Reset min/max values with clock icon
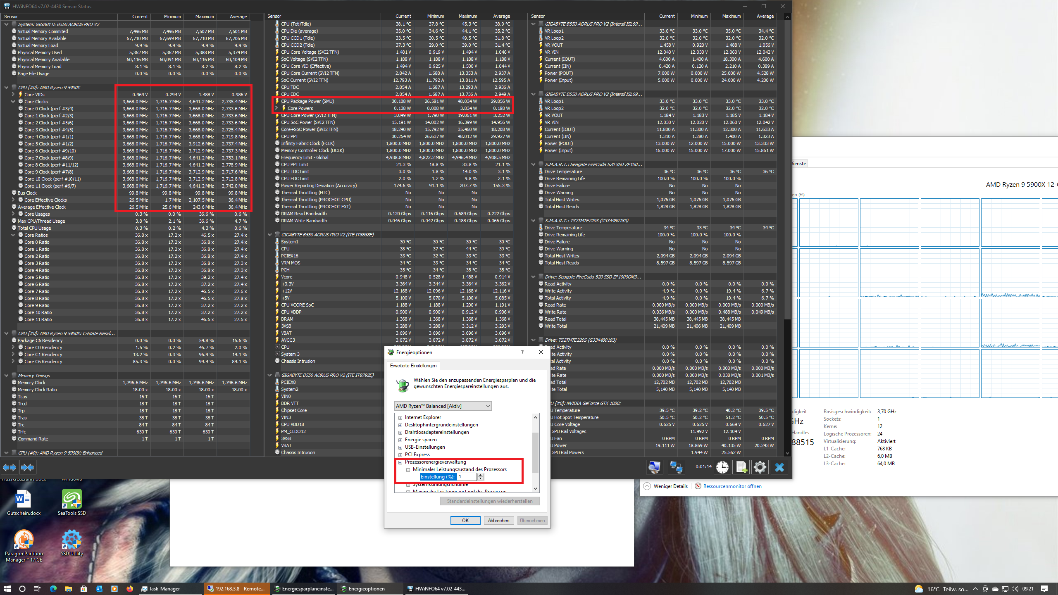 722,467
